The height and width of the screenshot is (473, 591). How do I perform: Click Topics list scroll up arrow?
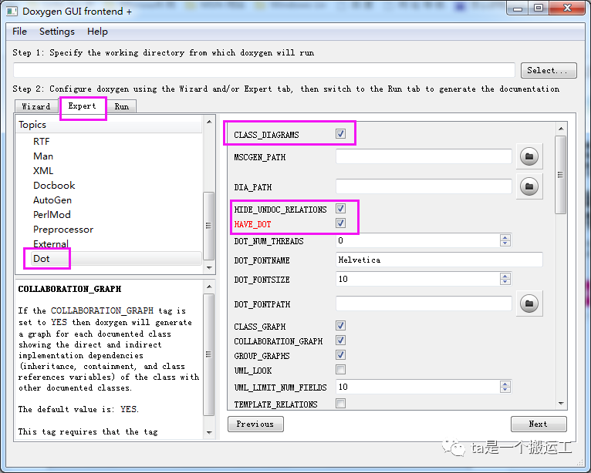click(x=209, y=122)
